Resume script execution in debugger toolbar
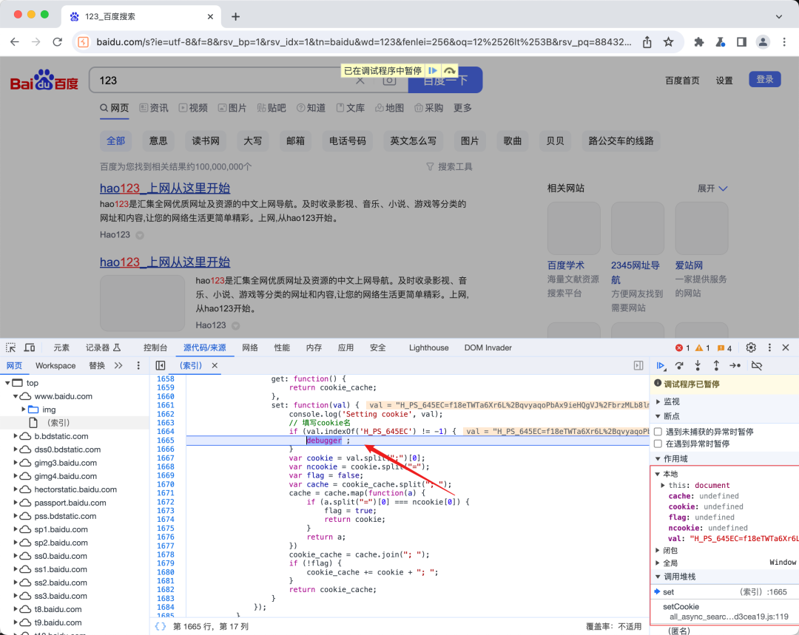The height and width of the screenshot is (635, 799). coord(661,366)
